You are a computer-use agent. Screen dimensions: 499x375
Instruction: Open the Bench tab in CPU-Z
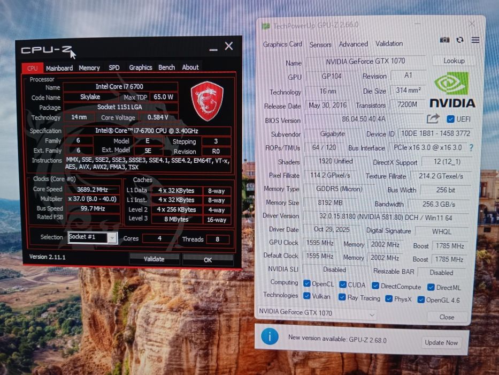point(166,67)
